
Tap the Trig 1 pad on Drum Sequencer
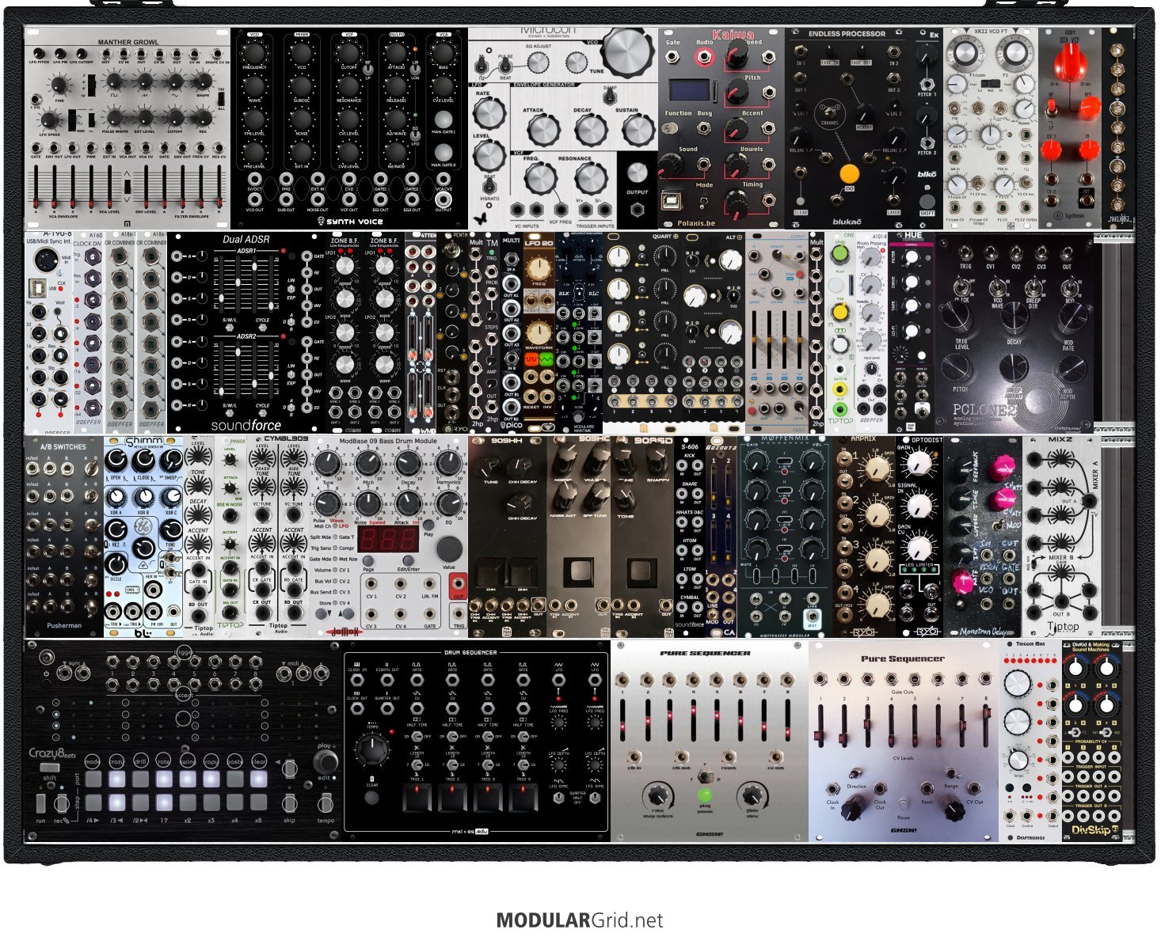tap(418, 799)
